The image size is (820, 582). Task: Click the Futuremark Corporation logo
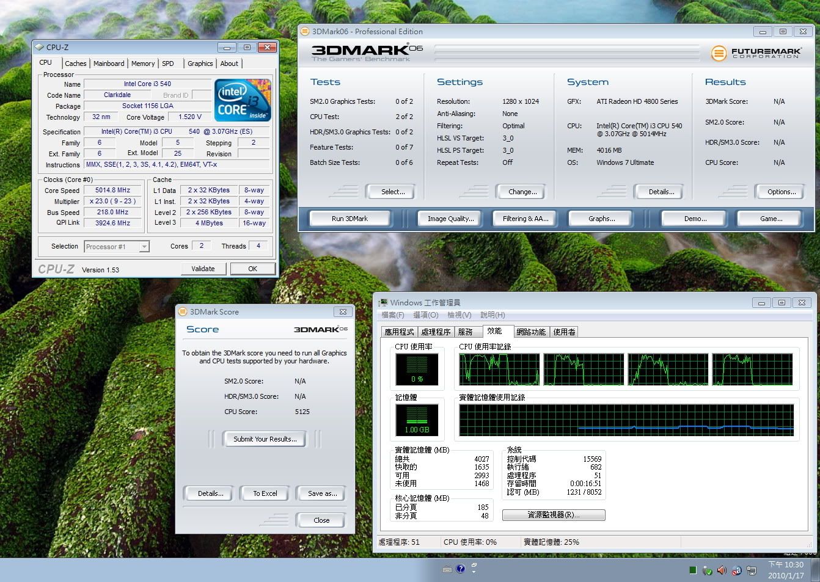click(x=756, y=53)
